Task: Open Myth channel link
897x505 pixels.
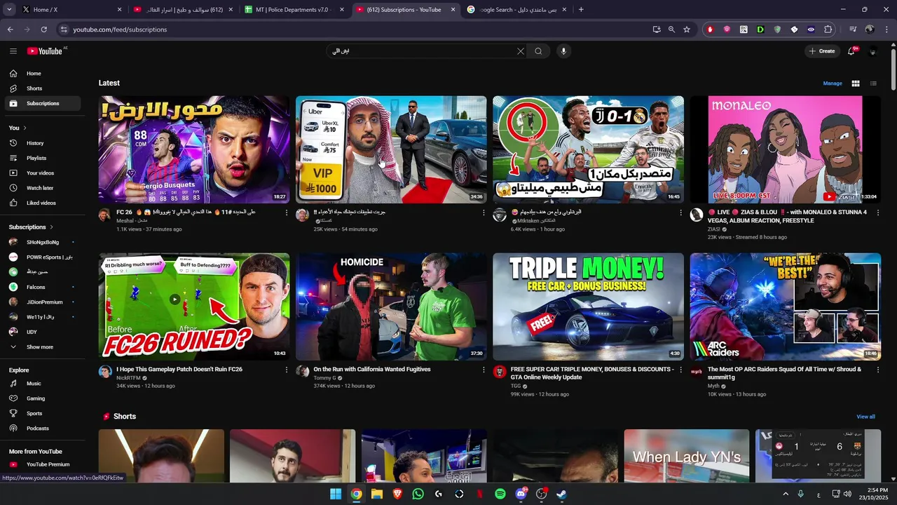Action: point(713,386)
